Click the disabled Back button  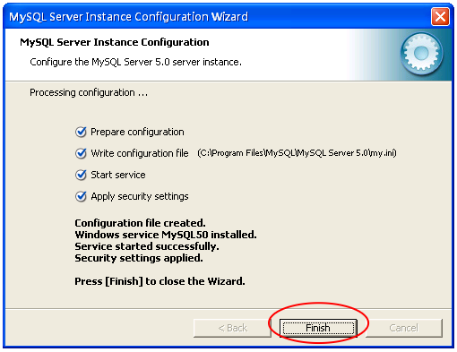[232, 328]
